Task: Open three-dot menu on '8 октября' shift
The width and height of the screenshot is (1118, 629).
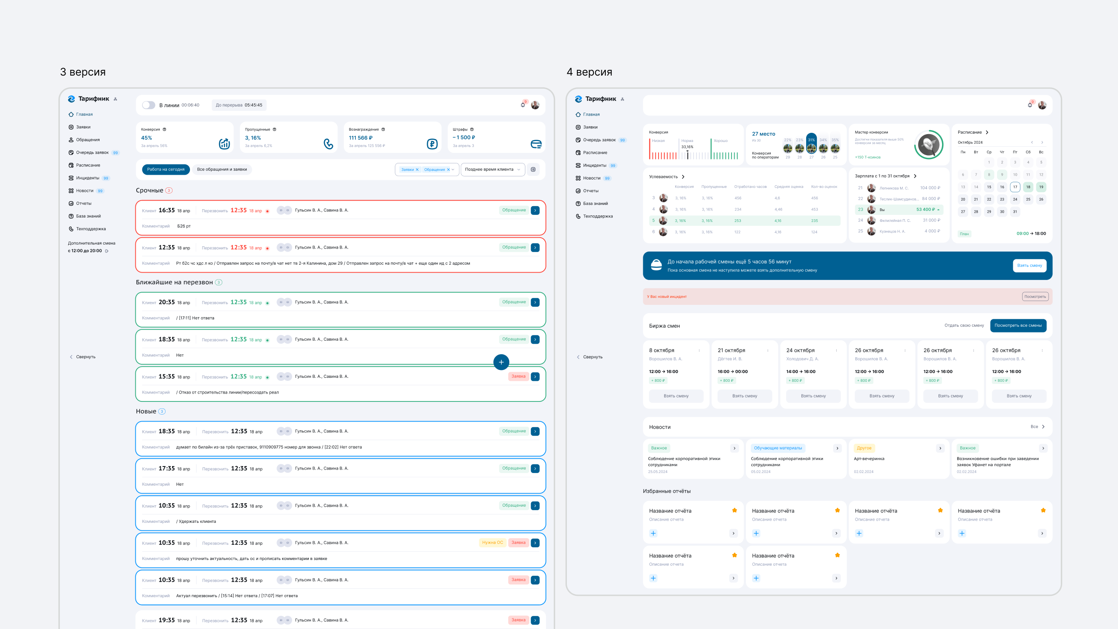Action: (x=699, y=350)
